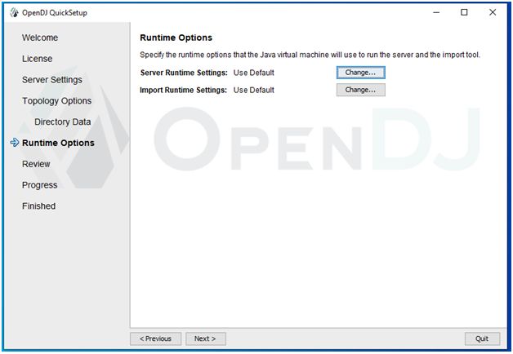The width and height of the screenshot is (513, 354).
Task: Quit the QuickSetup wizard
Action: [x=482, y=339]
